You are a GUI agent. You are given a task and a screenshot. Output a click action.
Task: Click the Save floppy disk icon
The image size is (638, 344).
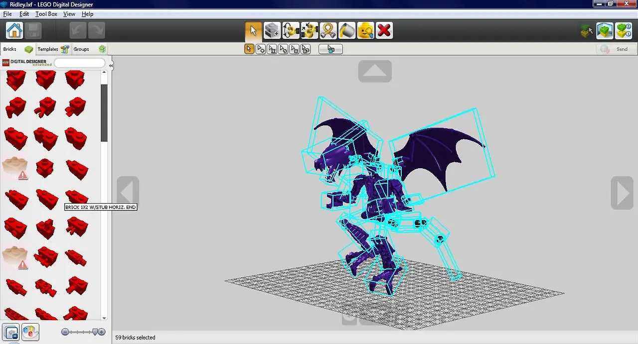pos(33,30)
